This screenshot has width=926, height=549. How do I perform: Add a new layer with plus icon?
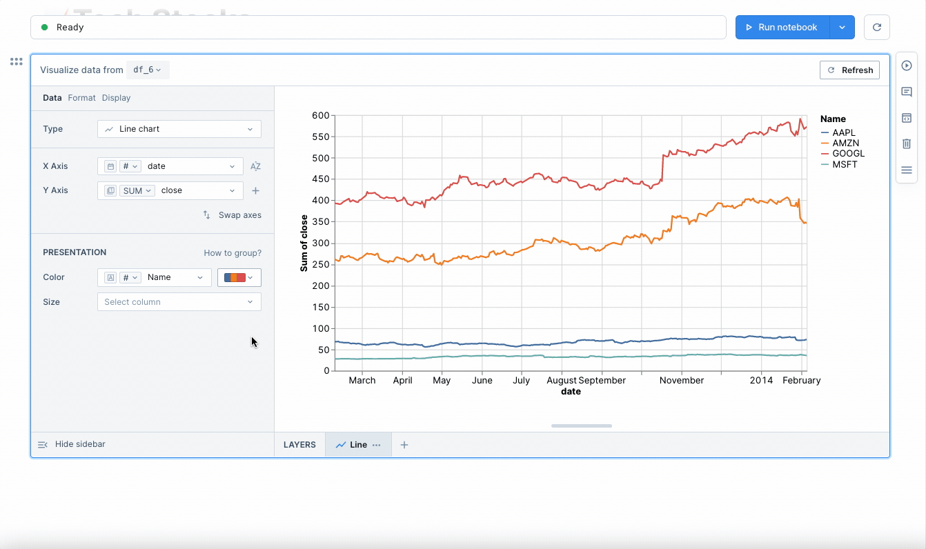tap(404, 445)
